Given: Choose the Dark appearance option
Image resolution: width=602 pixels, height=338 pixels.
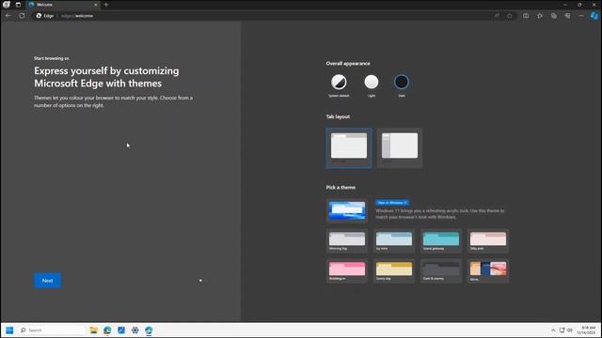Looking at the screenshot, I should 402,82.
